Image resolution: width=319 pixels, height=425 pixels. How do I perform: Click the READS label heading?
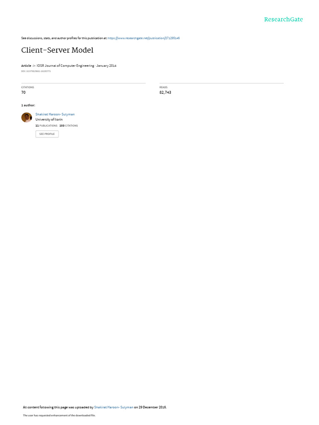(x=163, y=87)
